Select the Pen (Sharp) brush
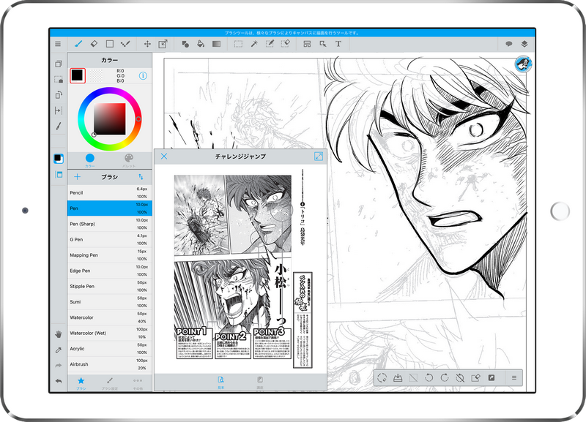Image resolution: width=586 pixels, height=422 pixels. [x=109, y=224]
